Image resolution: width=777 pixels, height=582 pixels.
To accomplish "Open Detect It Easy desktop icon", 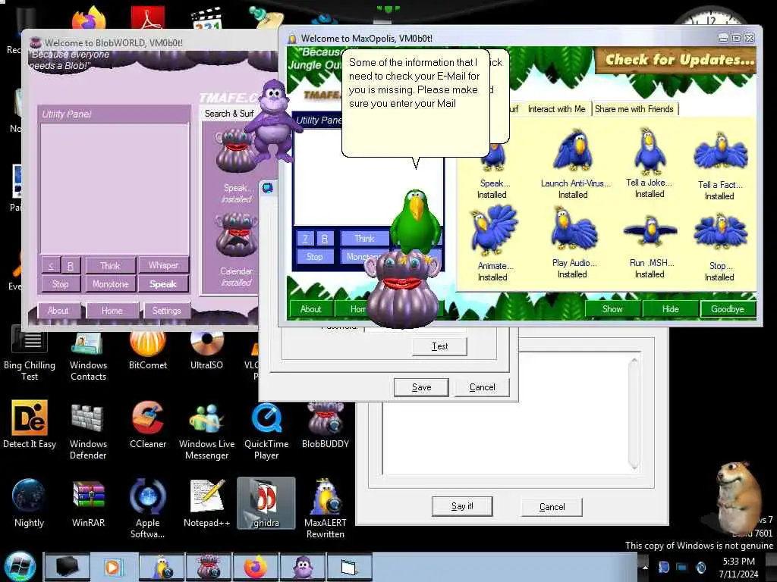I will coord(30,424).
